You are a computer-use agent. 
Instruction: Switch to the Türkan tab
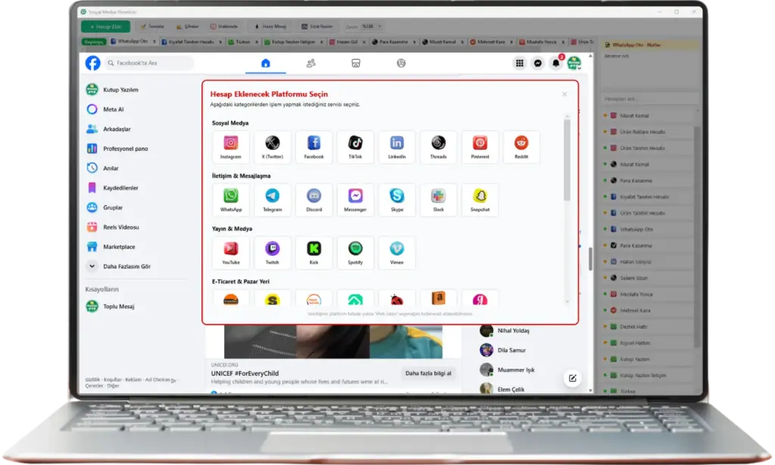(x=242, y=42)
